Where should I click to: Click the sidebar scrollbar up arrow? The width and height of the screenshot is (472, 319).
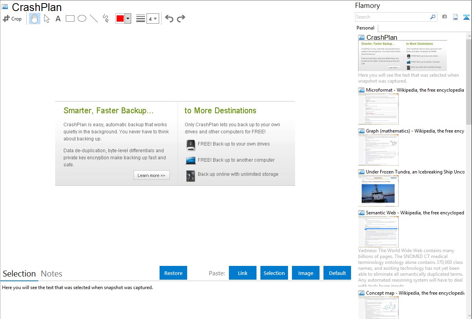[x=469, y=36]
